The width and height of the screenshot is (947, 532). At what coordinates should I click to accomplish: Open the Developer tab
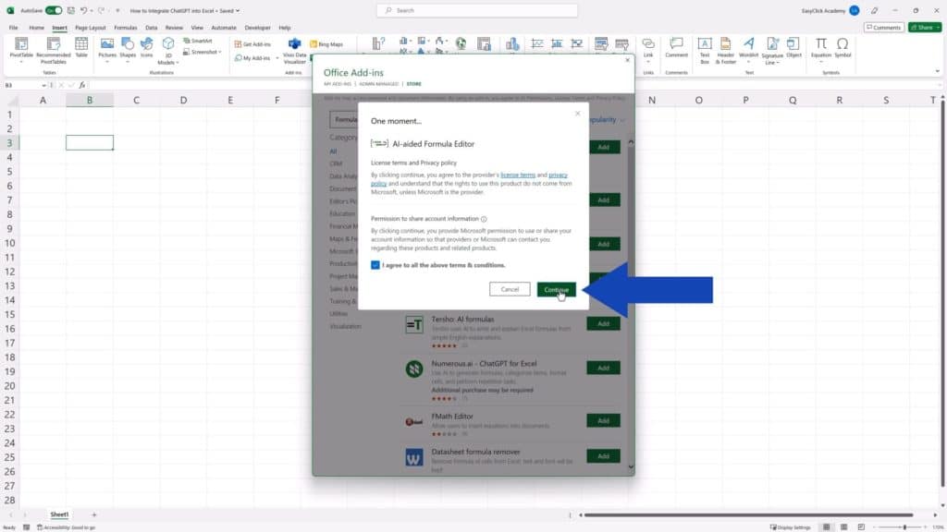pos(257,28)
